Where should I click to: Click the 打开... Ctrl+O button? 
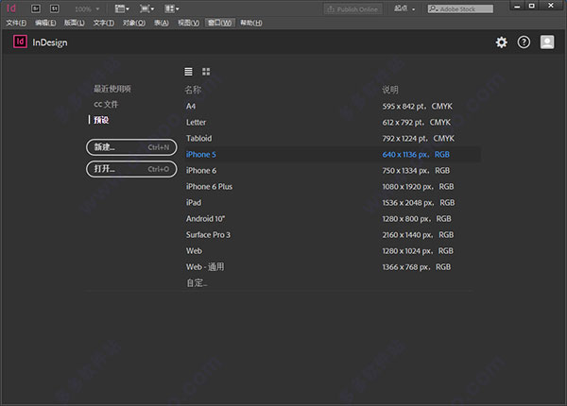(x=131, y=169)
